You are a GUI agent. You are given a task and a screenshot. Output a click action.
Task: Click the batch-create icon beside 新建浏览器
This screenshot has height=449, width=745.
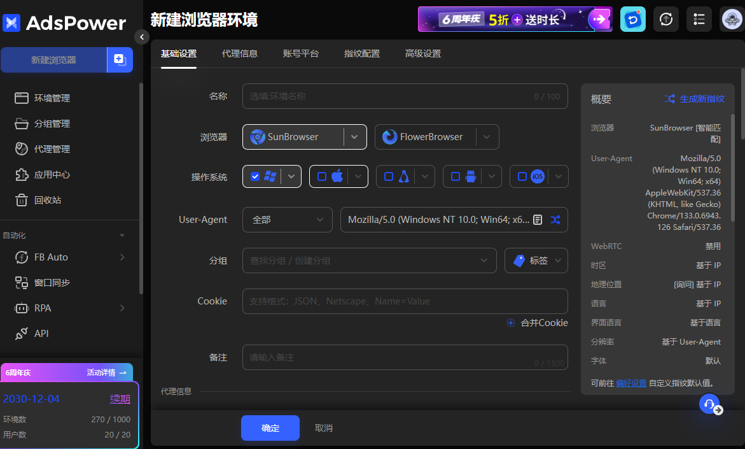(x=120, y=60)
